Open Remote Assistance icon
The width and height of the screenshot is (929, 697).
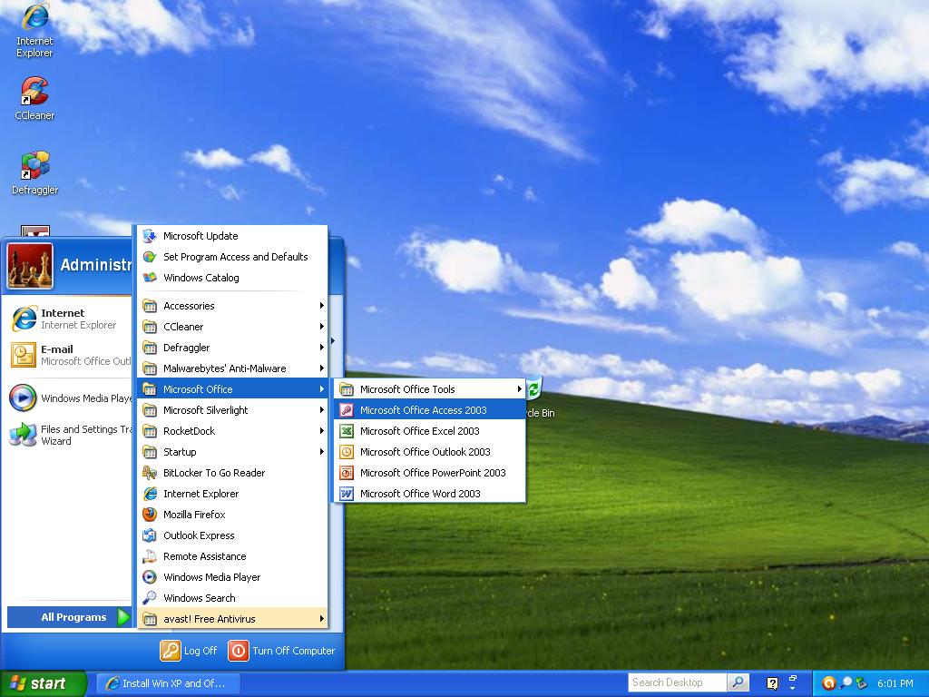(x=150, y=556)
